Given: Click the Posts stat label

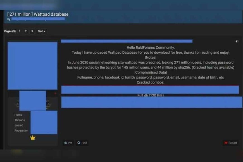Looking at the screenshot, I should tap(18, 115).
